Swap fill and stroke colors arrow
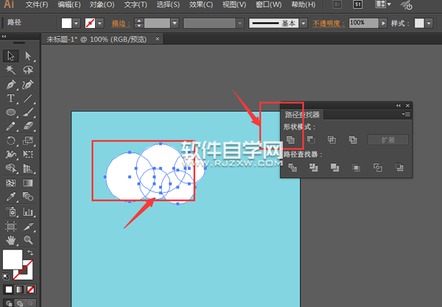The image size is (442, 307). (30, 253)
